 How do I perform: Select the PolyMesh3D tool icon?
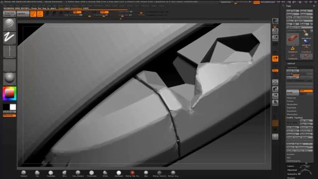[293, 57]
